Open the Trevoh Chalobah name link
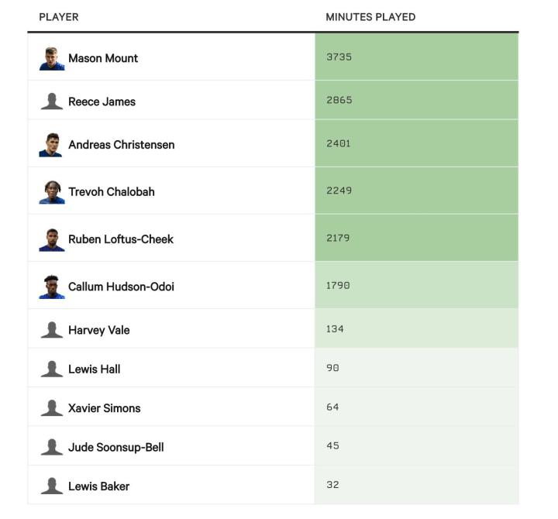Image resolution: width=558 pixels, height=519 pixels. [112, 192]
